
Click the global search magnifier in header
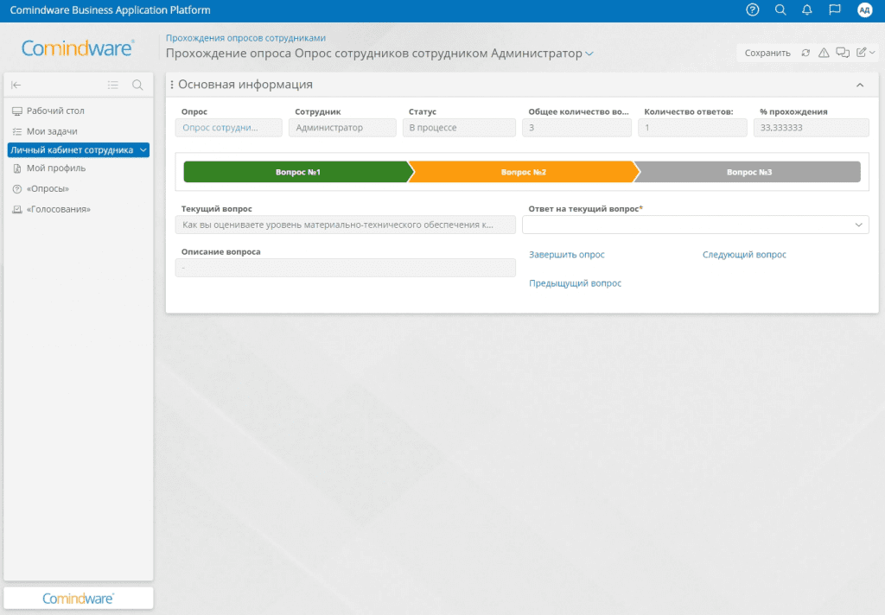click(780, 10)
